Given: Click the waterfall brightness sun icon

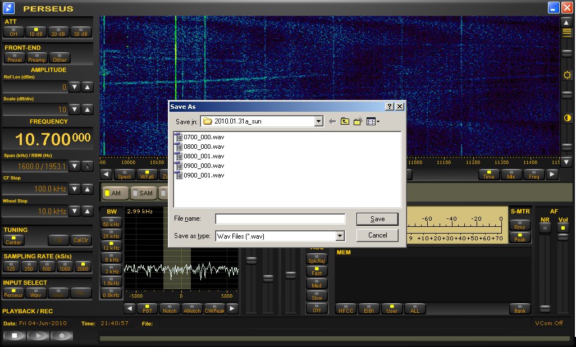Looking at the screenshot, I should point(567,75).
